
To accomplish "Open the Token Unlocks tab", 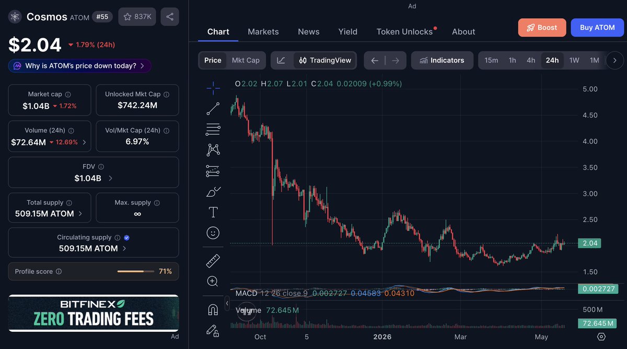I will [404, 32].
